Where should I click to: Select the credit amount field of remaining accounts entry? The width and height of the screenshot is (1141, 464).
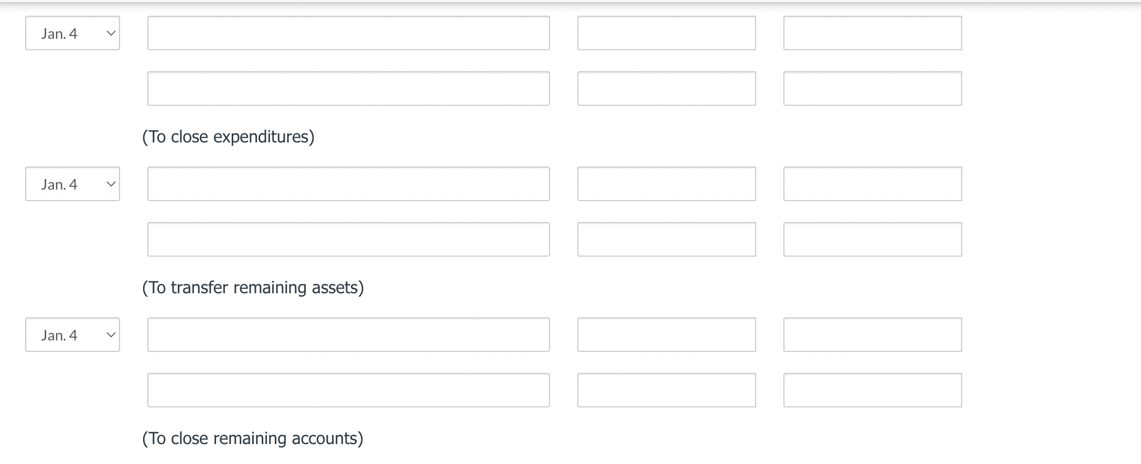click(x=872, y=390)
